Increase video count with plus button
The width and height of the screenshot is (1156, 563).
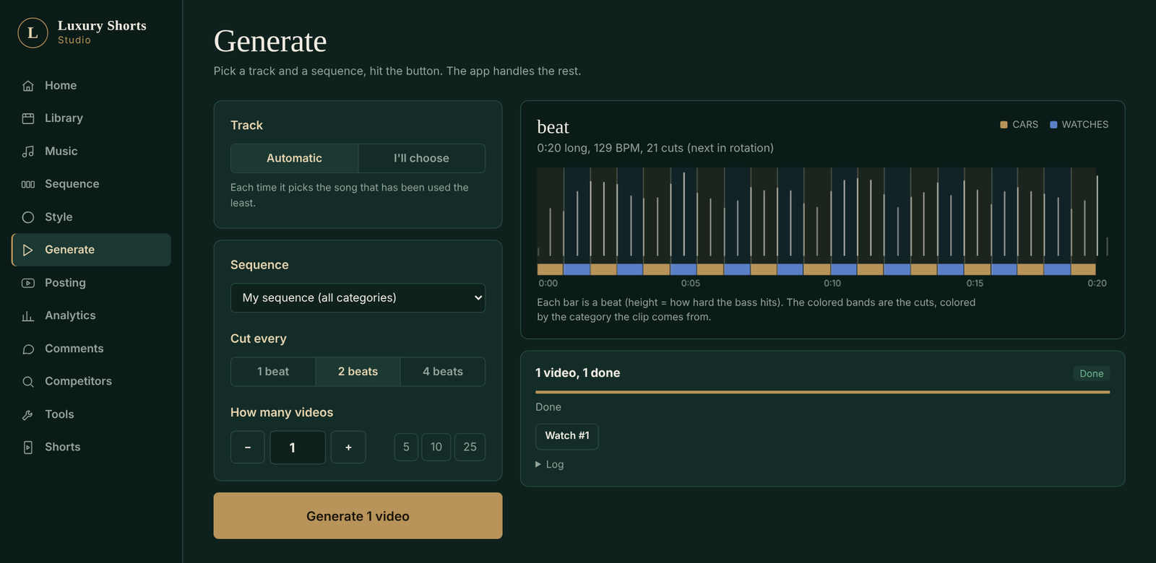(348, 448)
